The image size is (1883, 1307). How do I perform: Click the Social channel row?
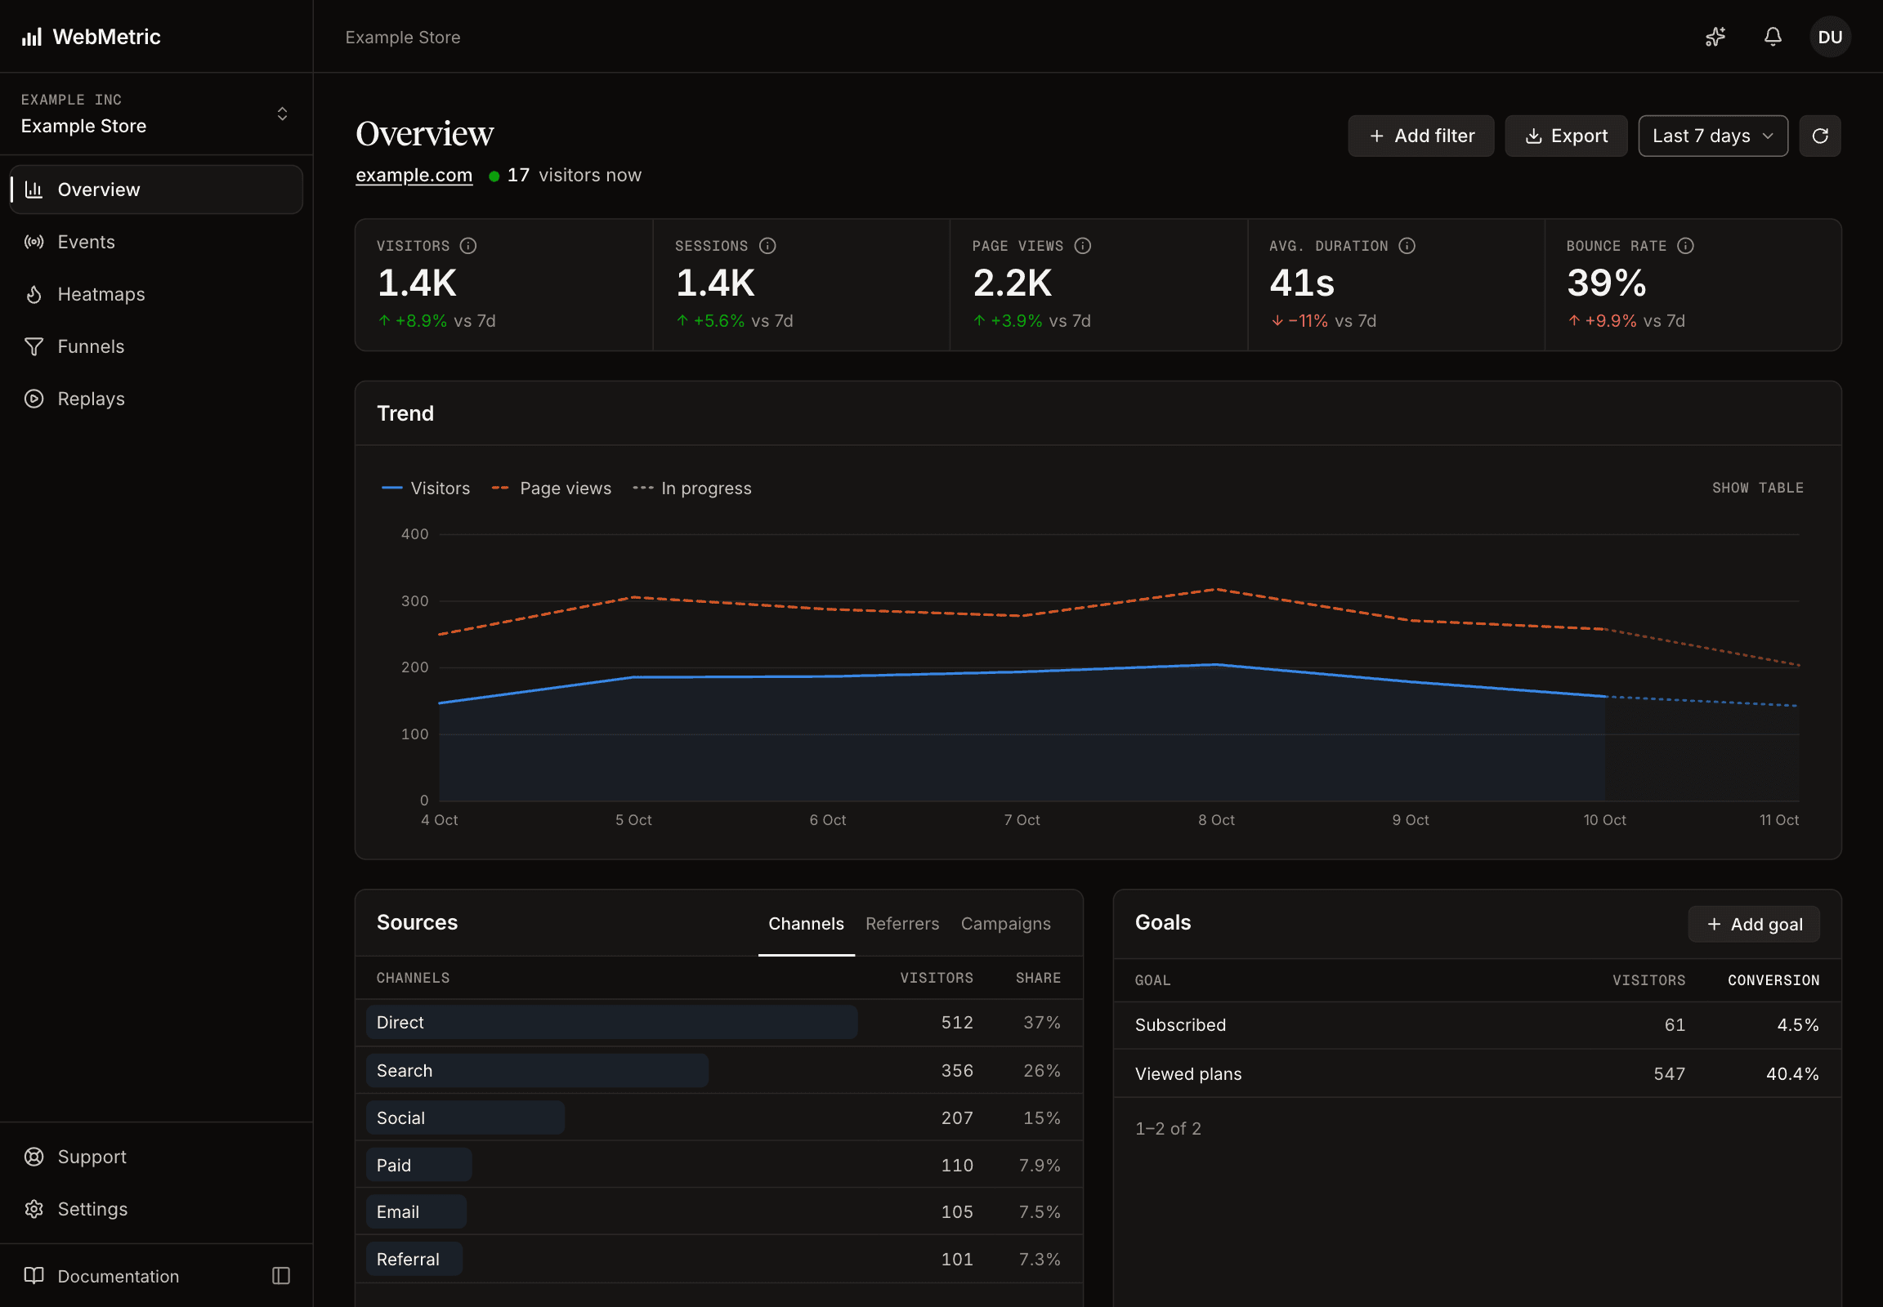coord(718,1117)
